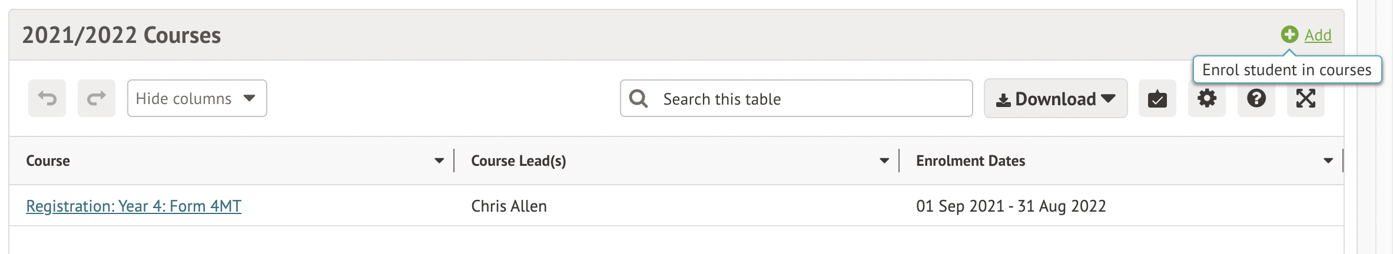Click the question mark help icon
Image resolution: width=1393 pixels, height=254 pixels.
[x=1256, y=99]
